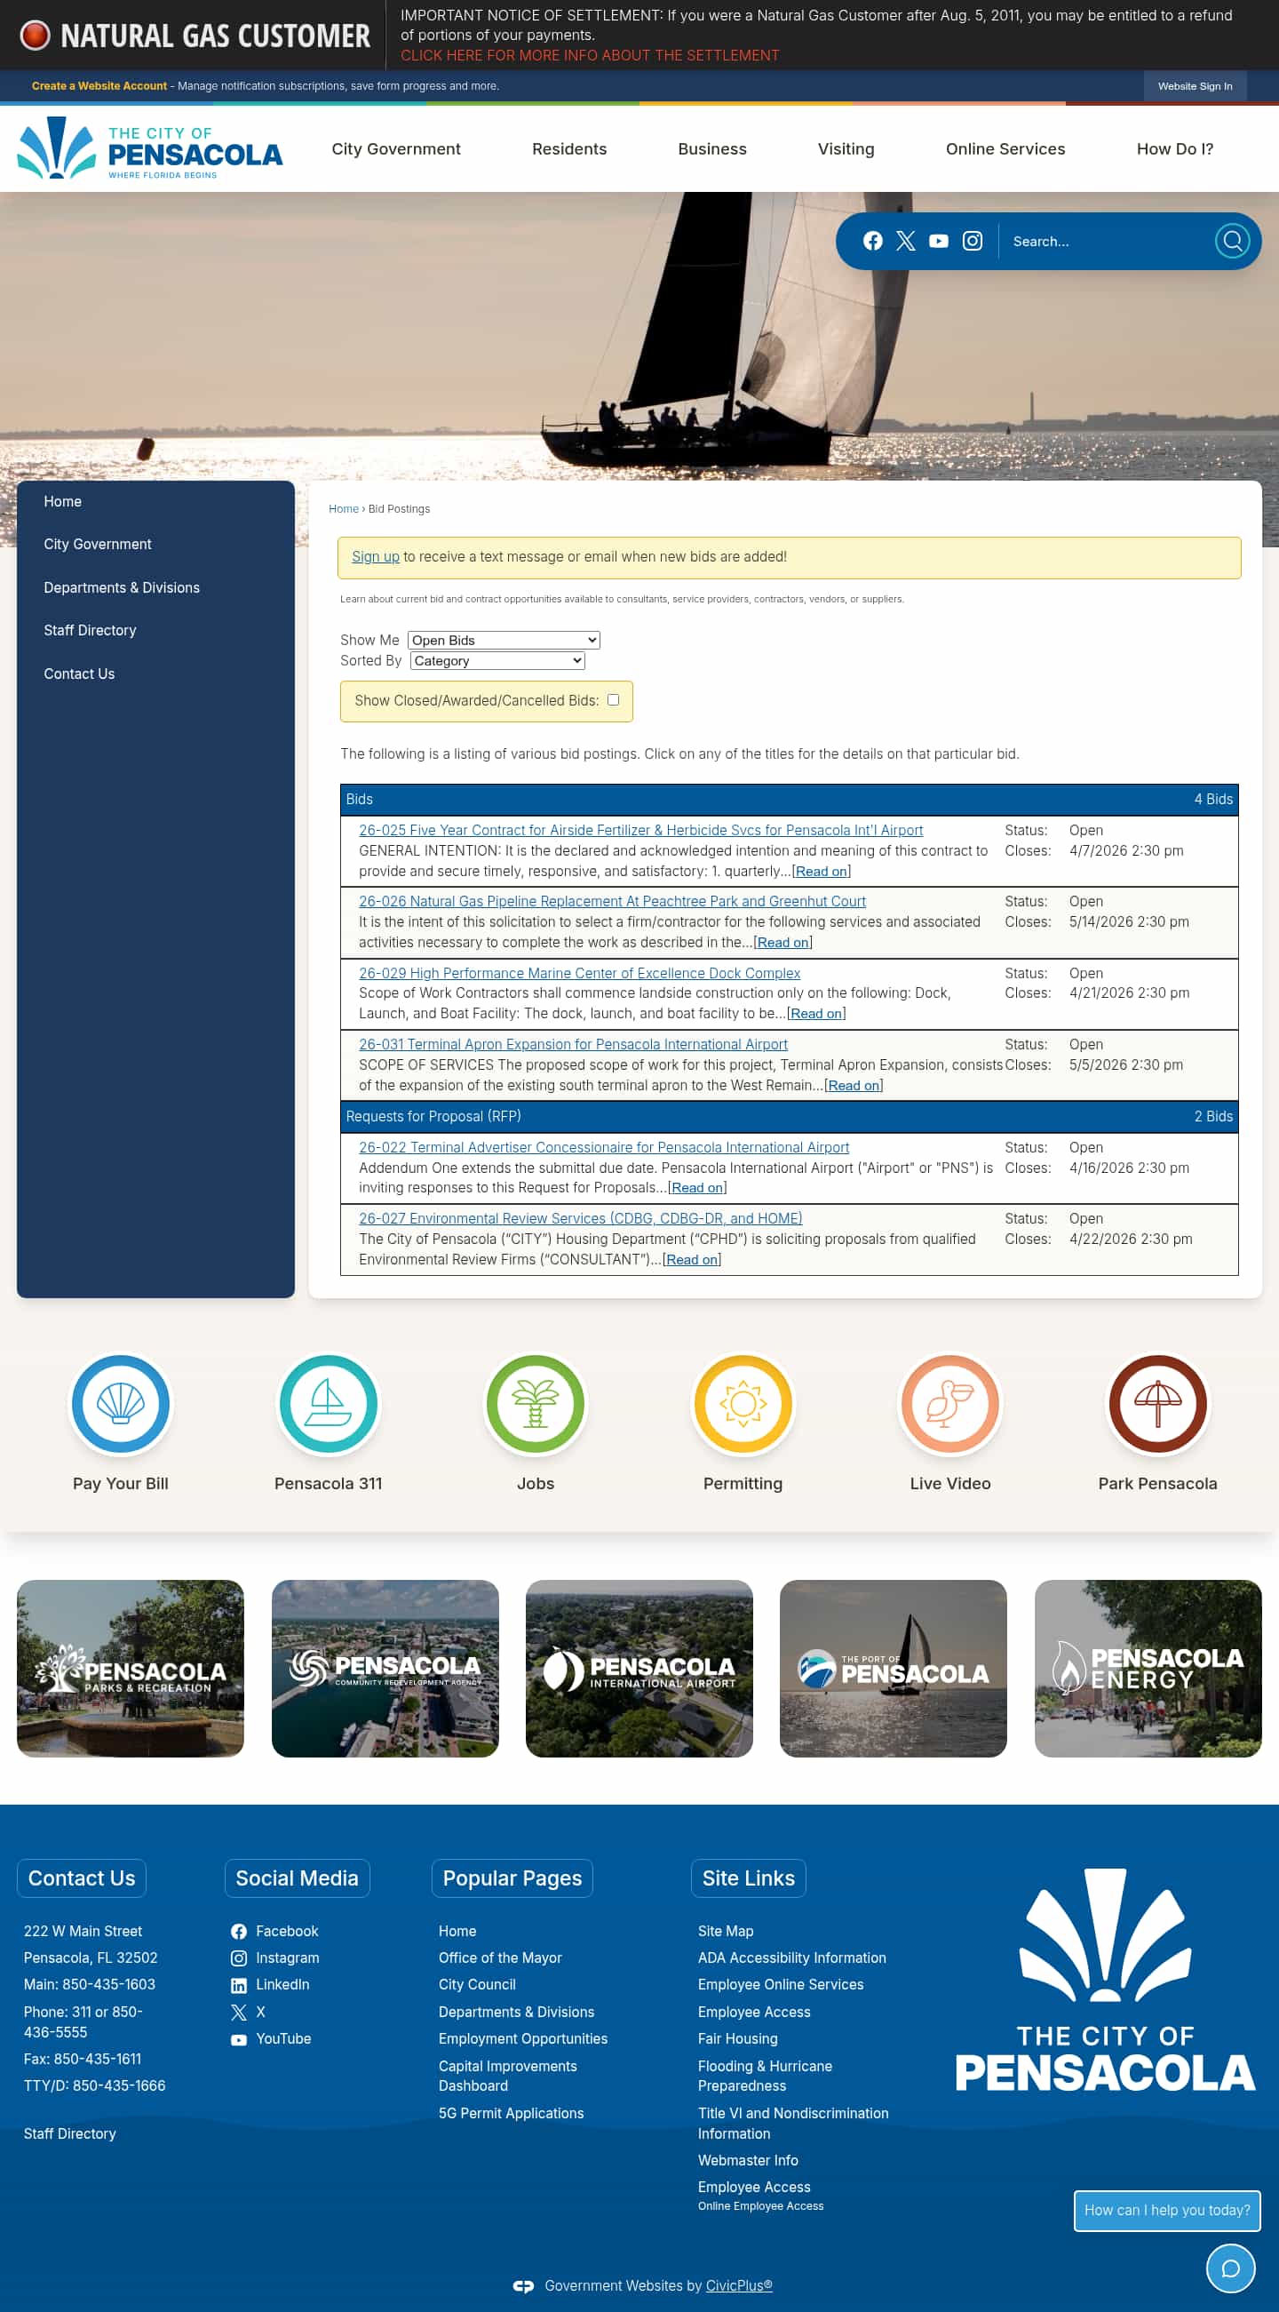Open Fair Housing footer link
Viewport: 1279px width, 2312px height.
pyautogui.click(x=737, y=2038)
